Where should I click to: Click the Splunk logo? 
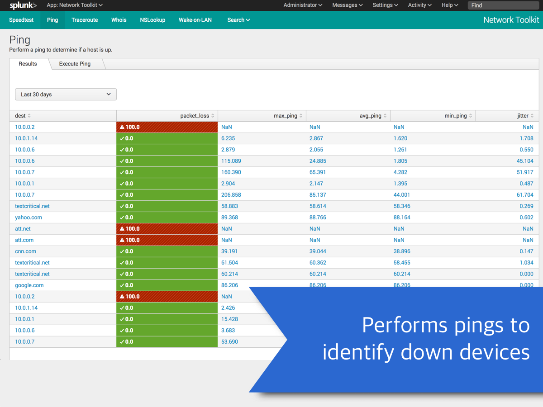[23, 5]
